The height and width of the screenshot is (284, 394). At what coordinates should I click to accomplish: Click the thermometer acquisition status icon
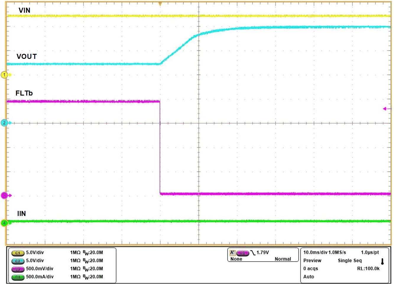click(382, 261)
